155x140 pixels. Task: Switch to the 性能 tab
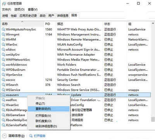[14, 16]
